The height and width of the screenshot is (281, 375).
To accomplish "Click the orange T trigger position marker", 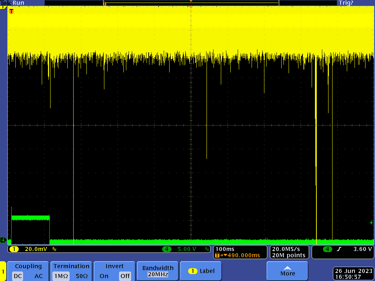I will (x=11, y=11).
